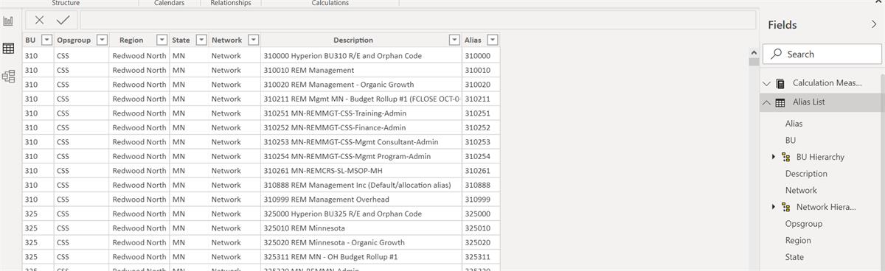Viewport: 885px width, 271px height.
Task: Open Description column filter dropdown
Action: (x=455, y=41)
